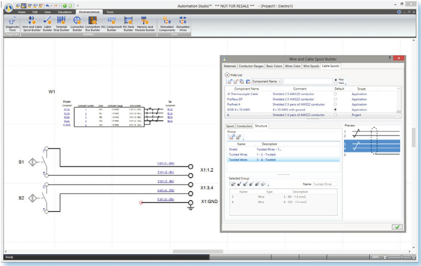The image size is (421, 266).
Task: Select the Profinet A cable spool row
Action: 312,105
